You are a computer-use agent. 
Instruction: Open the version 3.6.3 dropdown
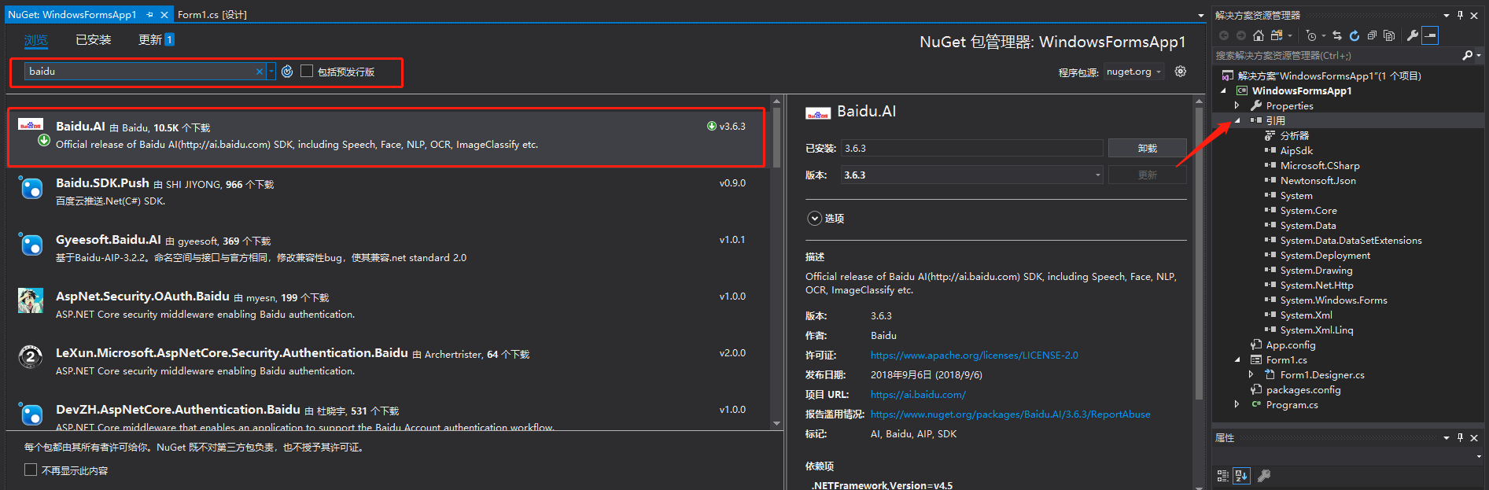[973, 175]
